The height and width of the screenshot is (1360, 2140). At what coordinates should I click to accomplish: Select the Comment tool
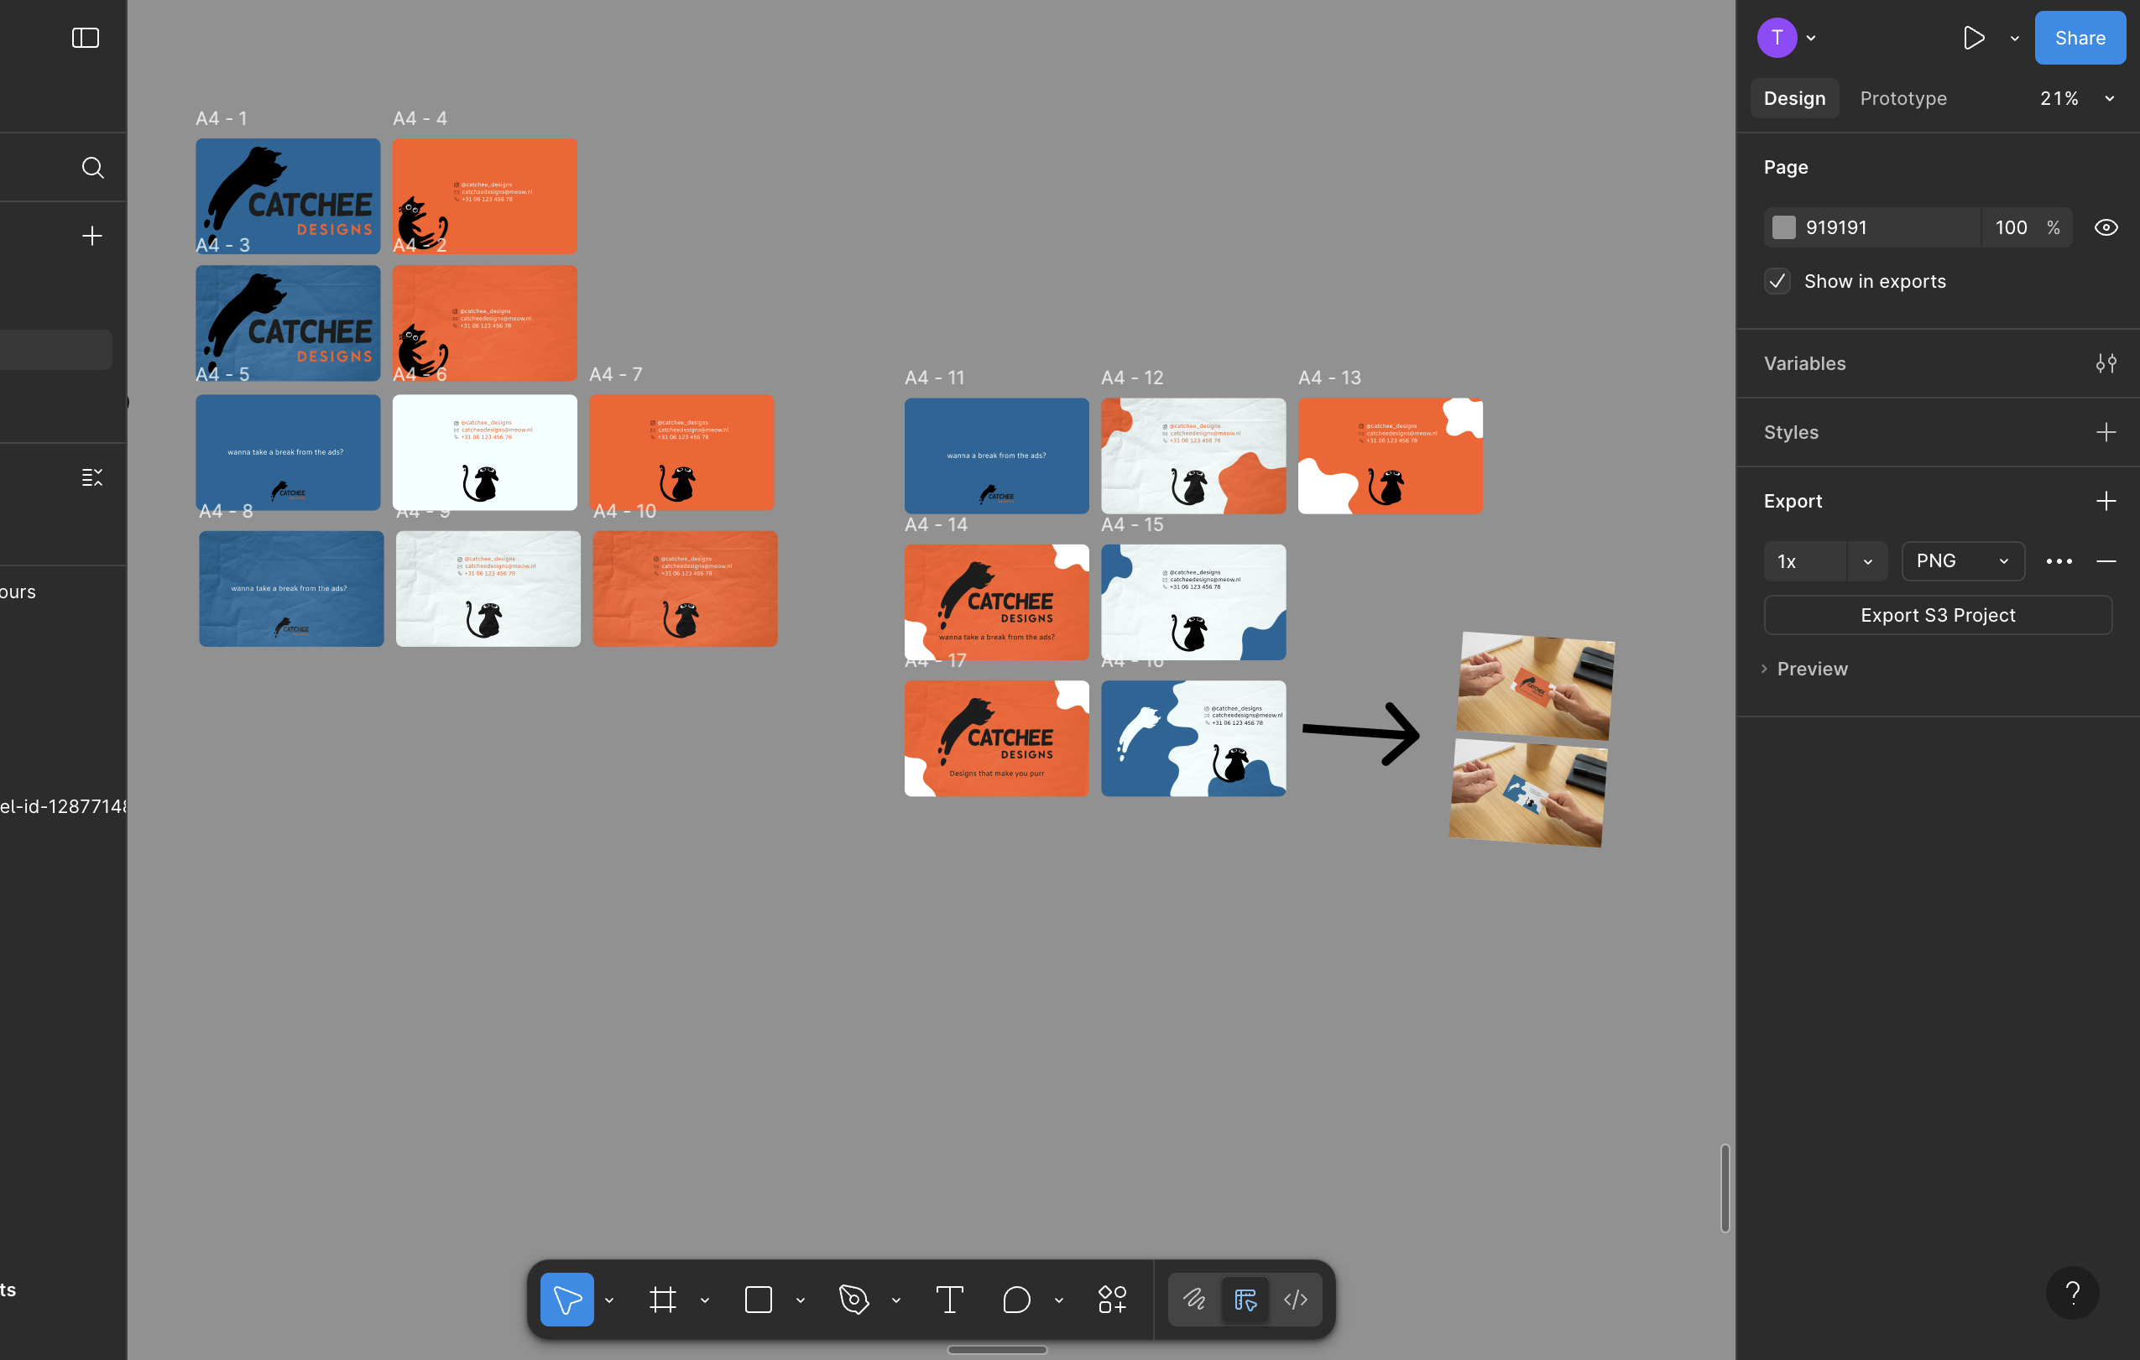1015,1300
